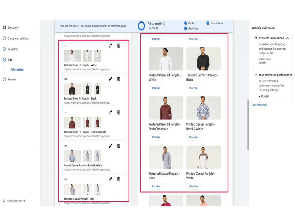
Task: Click Shop Now under Textured Semi Fit Panjabi - White
Action: click(156, 88)
